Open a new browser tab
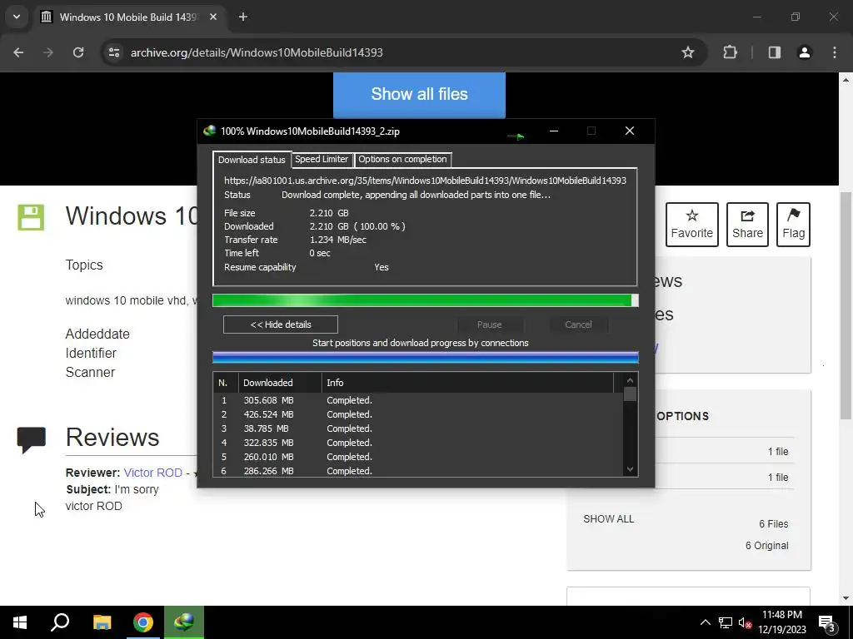 243,17
